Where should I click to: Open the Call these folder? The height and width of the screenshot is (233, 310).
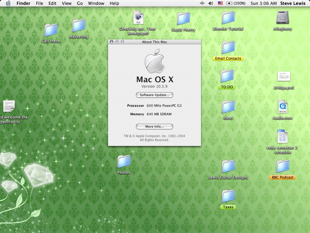pos(51,30)
